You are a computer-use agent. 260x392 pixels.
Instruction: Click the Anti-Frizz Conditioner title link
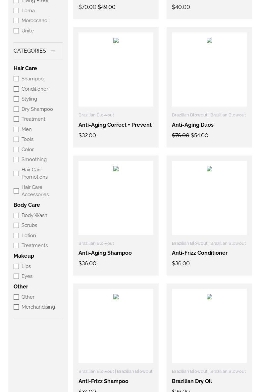click(199, 253)
